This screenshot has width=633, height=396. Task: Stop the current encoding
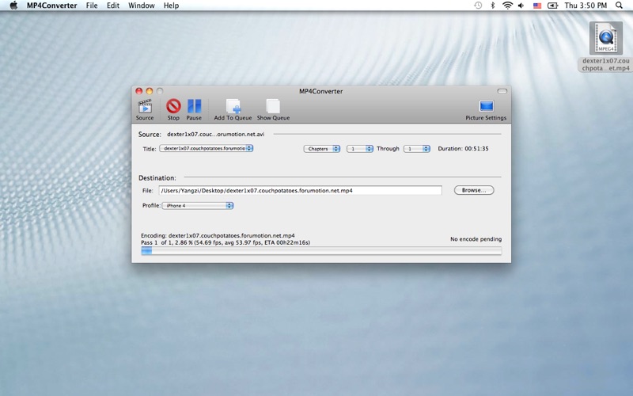pyautogui.click(x=173, y=110)
